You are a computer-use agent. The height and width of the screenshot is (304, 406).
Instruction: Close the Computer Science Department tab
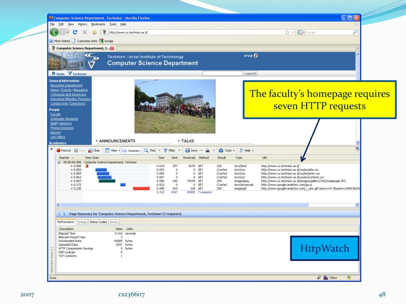pyautogui.click(x=112, y=48)
